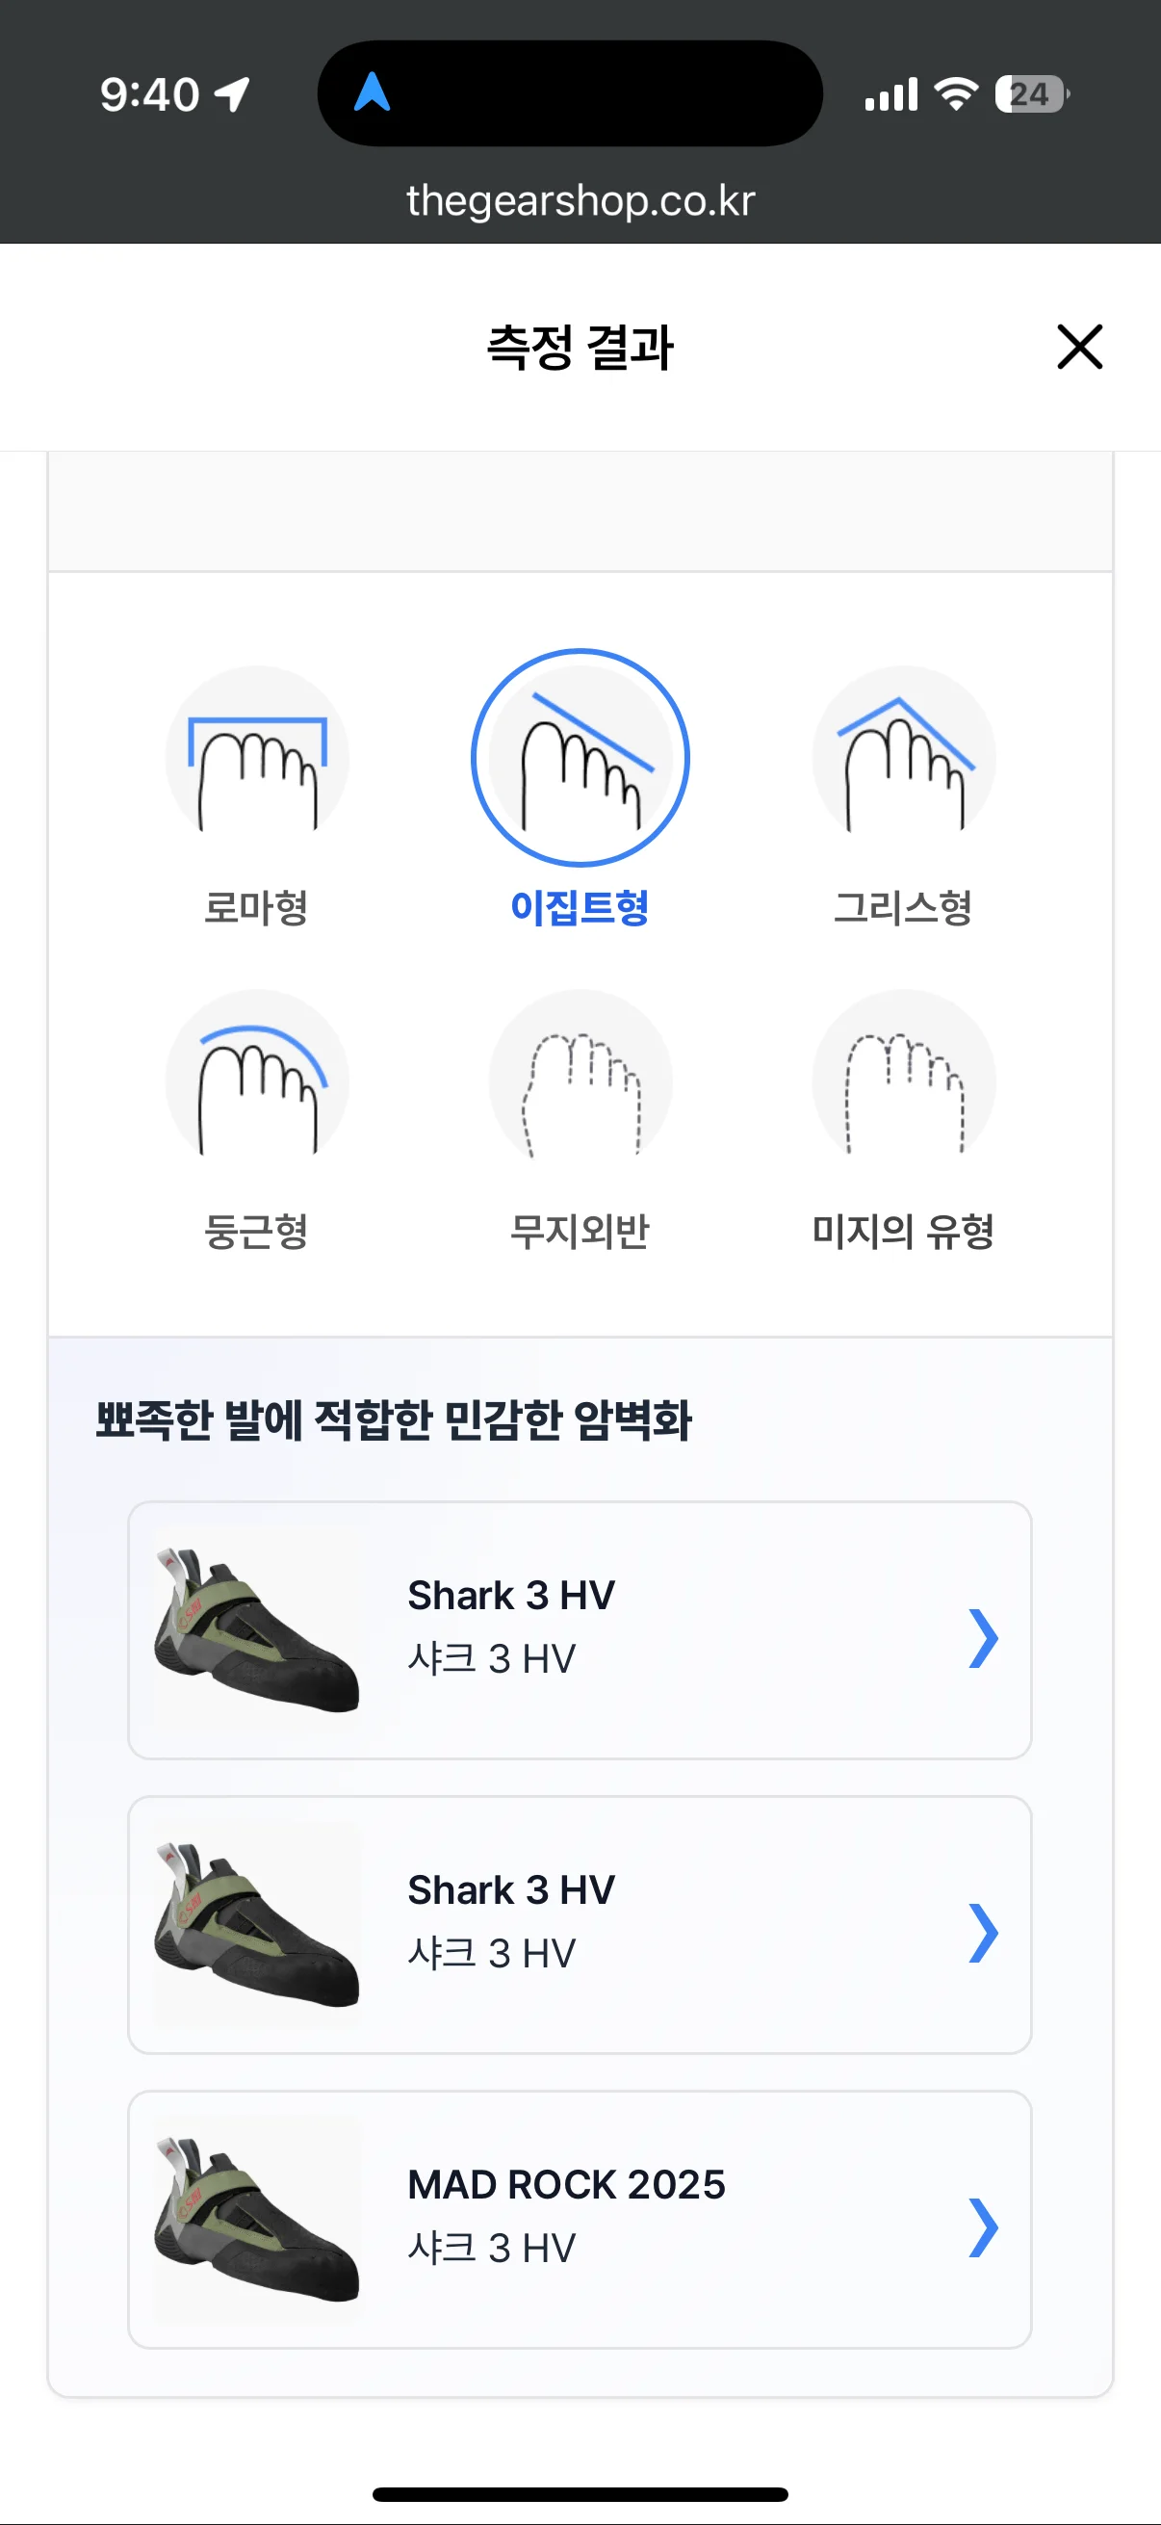Pick the 둥근형 foot shape icon
The height and width of the screenshot is (2525, 1161).
click(257, 1081)
